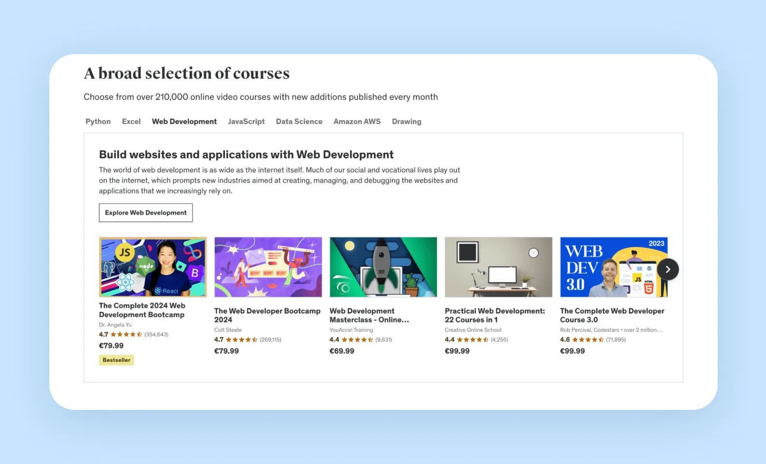The width and height of the screenshot is (766, 464).
Task: Click the €99.99 price under Rob Percival
Action: point(572,351)
